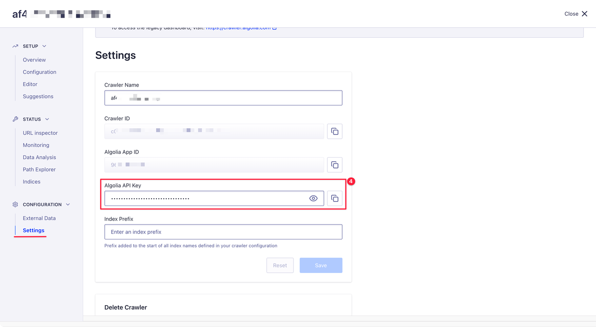The width and height of the screenshot is (596, 327).
Task: Open the URL inspector
Action: point(41,133)
